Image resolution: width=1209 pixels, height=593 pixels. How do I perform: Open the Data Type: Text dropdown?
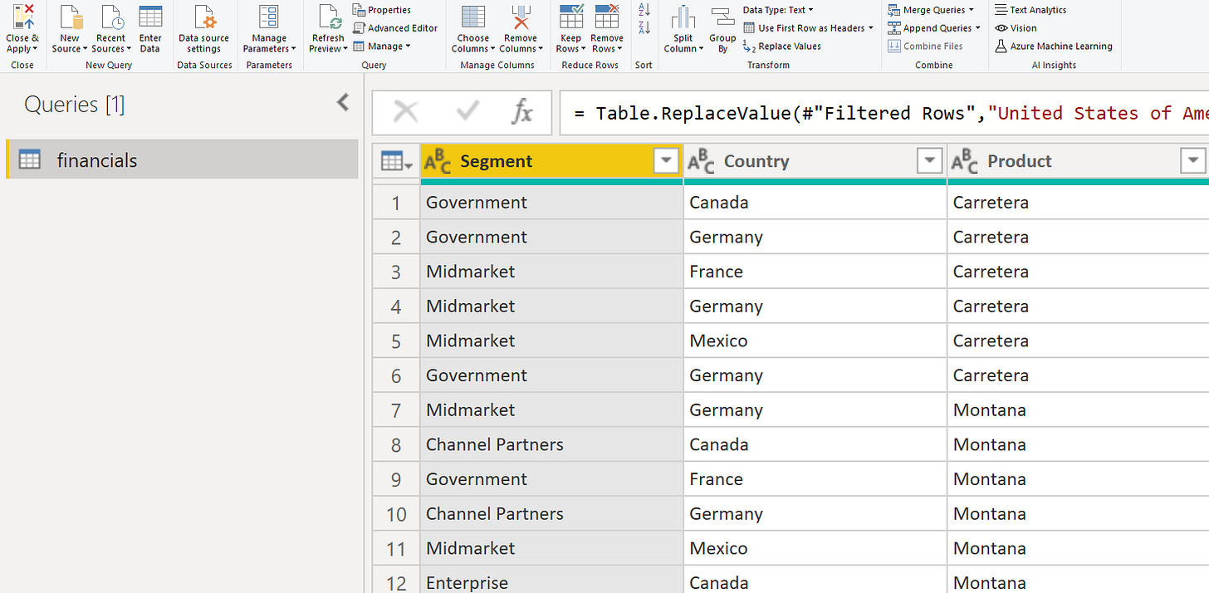777,10
